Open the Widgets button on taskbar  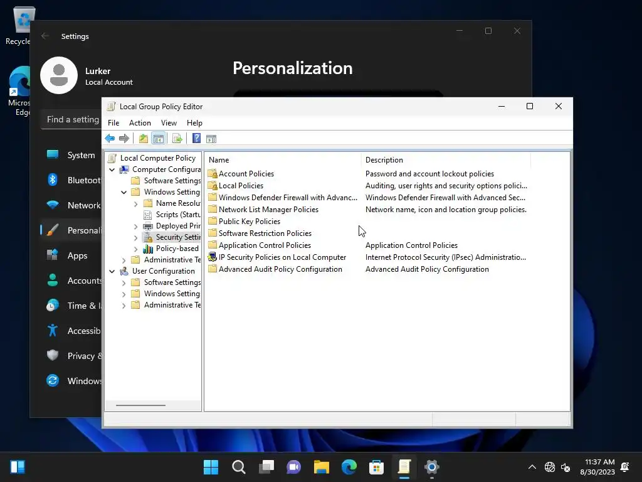tap(18, 467)
